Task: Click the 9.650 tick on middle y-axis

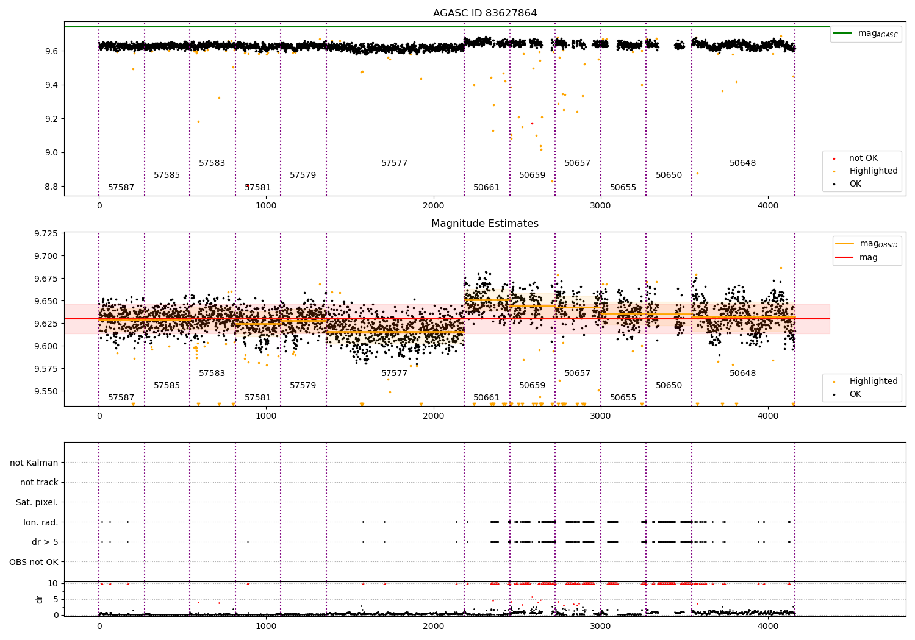Action: [46, 301]
